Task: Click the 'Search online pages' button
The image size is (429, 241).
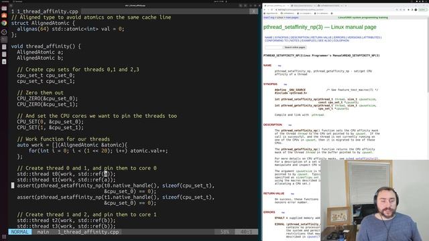Action: click(295, 48)
